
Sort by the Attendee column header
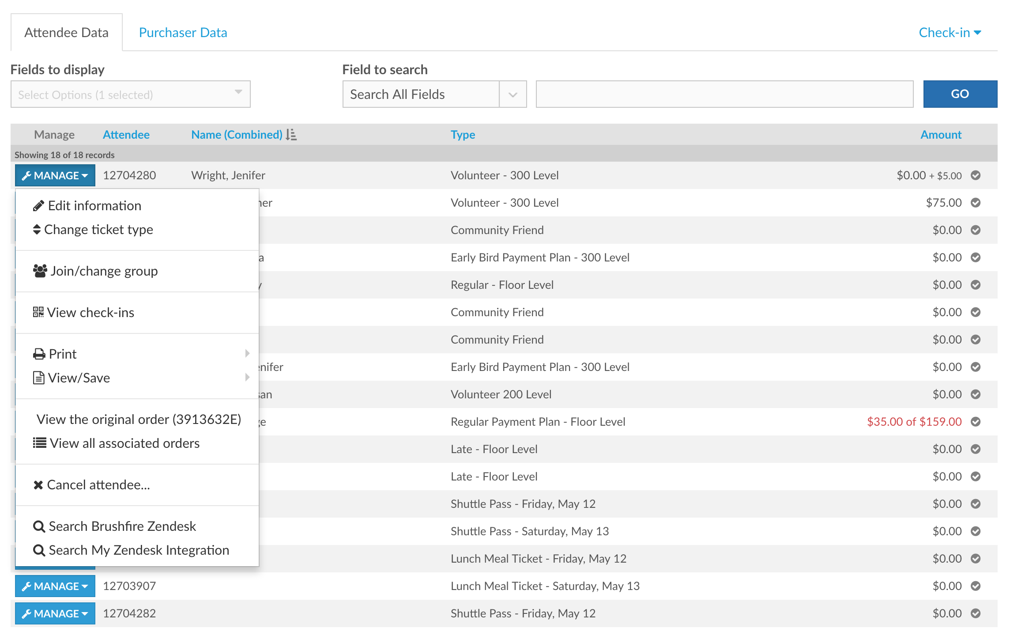pos(126,135)
